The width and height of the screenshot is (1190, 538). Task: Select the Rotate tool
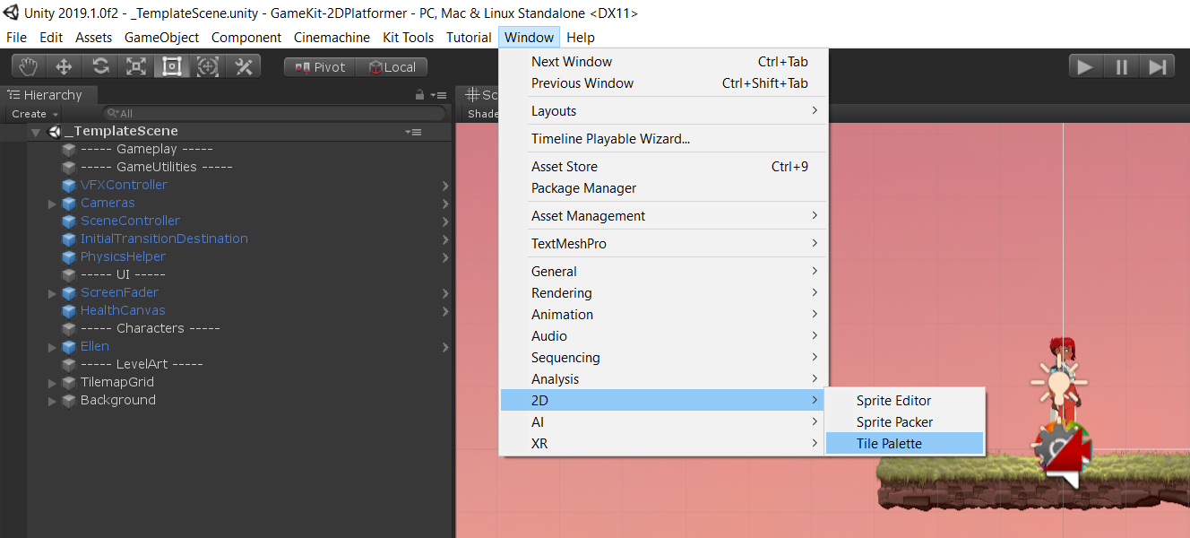click(x=100, y=67)
